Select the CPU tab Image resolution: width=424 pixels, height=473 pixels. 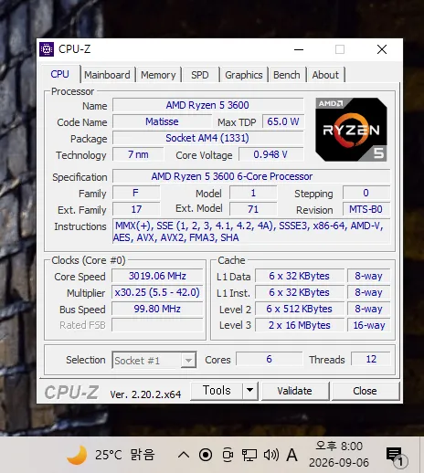(60, 74)
